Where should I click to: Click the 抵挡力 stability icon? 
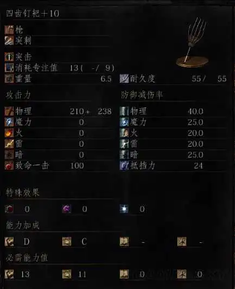click(x=124, y=166)
